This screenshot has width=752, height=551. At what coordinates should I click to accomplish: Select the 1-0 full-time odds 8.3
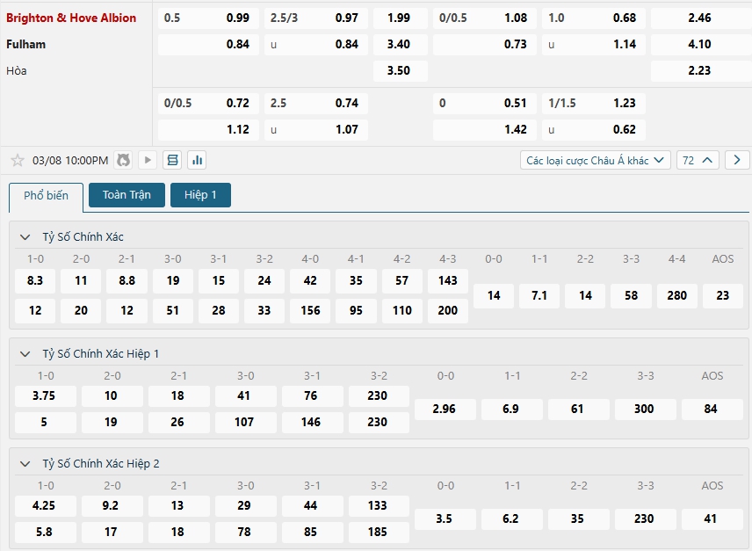35,281
